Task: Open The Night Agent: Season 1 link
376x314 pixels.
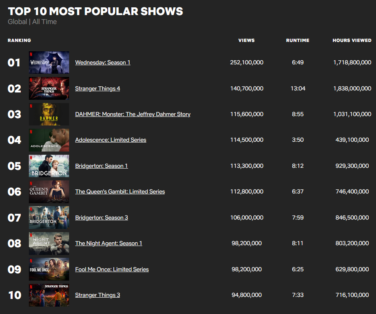Action: coord(108,243)
